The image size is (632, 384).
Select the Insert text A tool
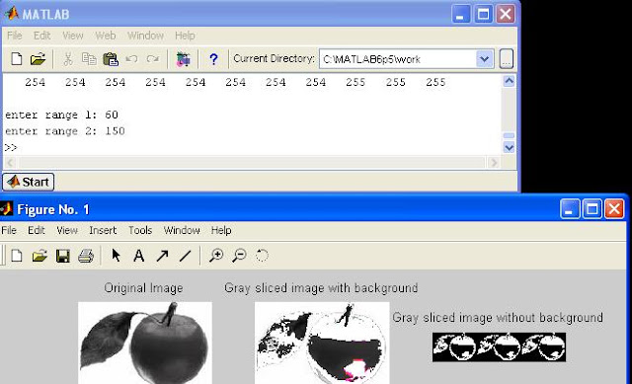click(138, 256)
